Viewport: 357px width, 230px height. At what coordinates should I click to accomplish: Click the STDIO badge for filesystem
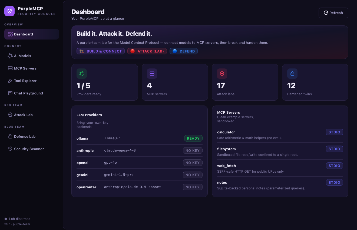(x=335, y=149)
